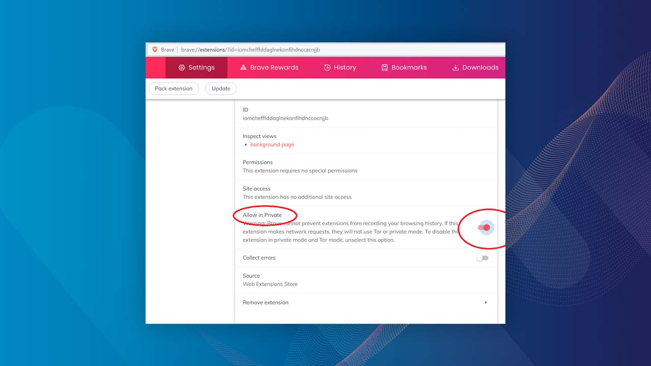Click the Site access heading
651x366 pixels.
pyautogui.click(x=256, y=189)
